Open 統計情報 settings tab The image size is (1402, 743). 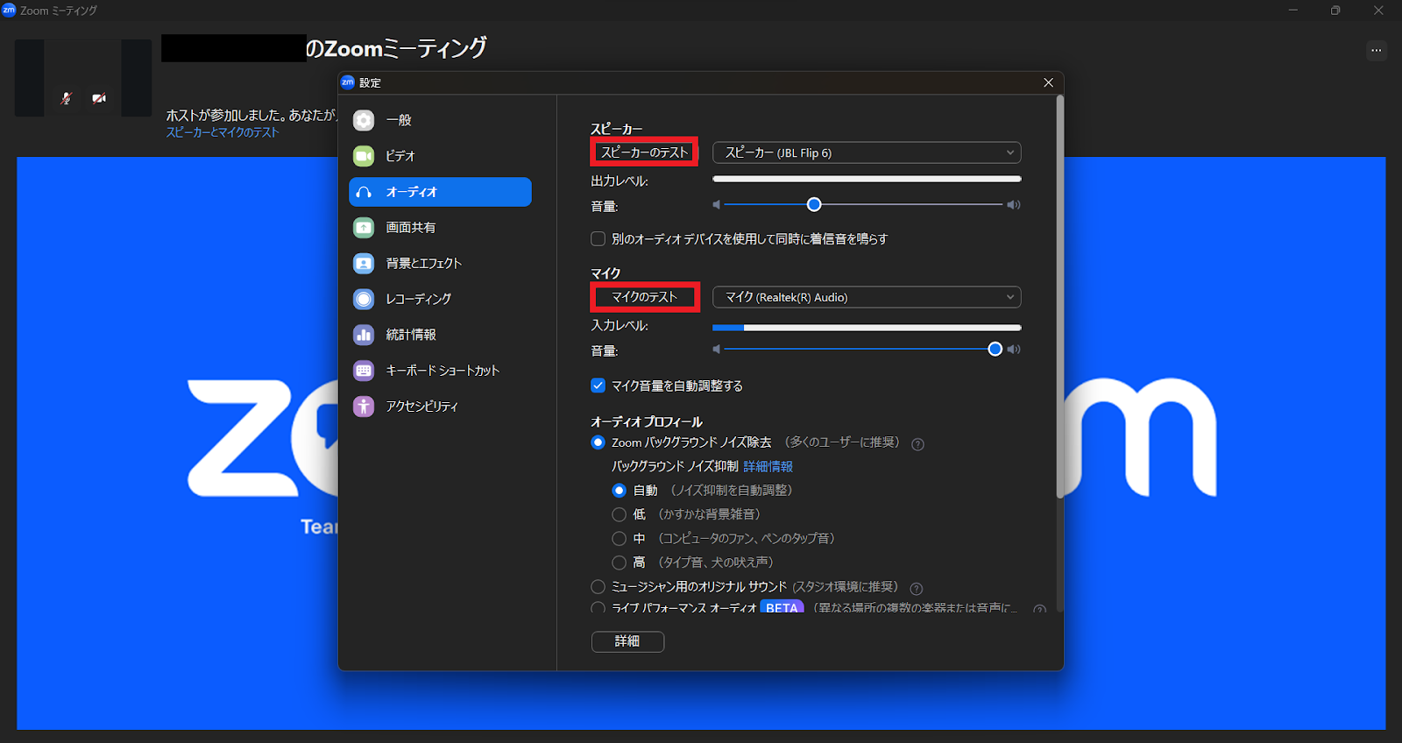pos(440,335)
